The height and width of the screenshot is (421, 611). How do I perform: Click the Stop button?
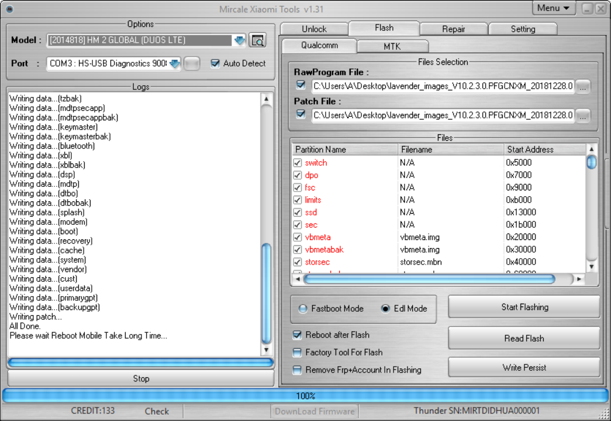[141, 378]
